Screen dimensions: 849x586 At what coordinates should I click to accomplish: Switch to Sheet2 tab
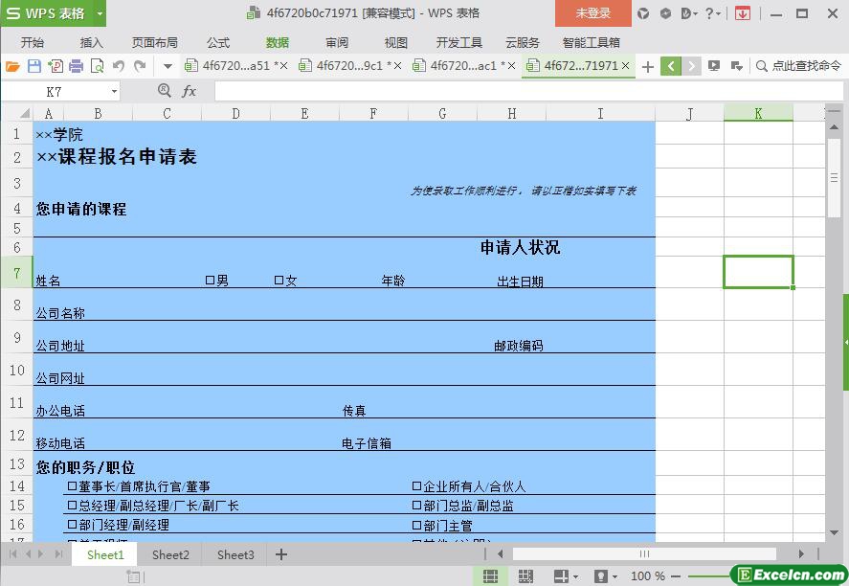click(x=170, y=554)
